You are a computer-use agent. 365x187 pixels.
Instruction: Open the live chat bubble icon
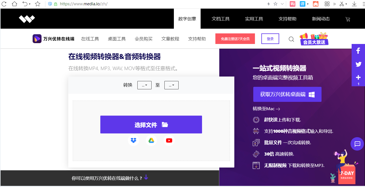pos(357,144)
